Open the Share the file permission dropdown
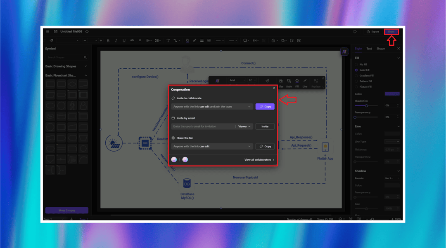Viewport: 446px width, 248px height. (x=212, y=146)
